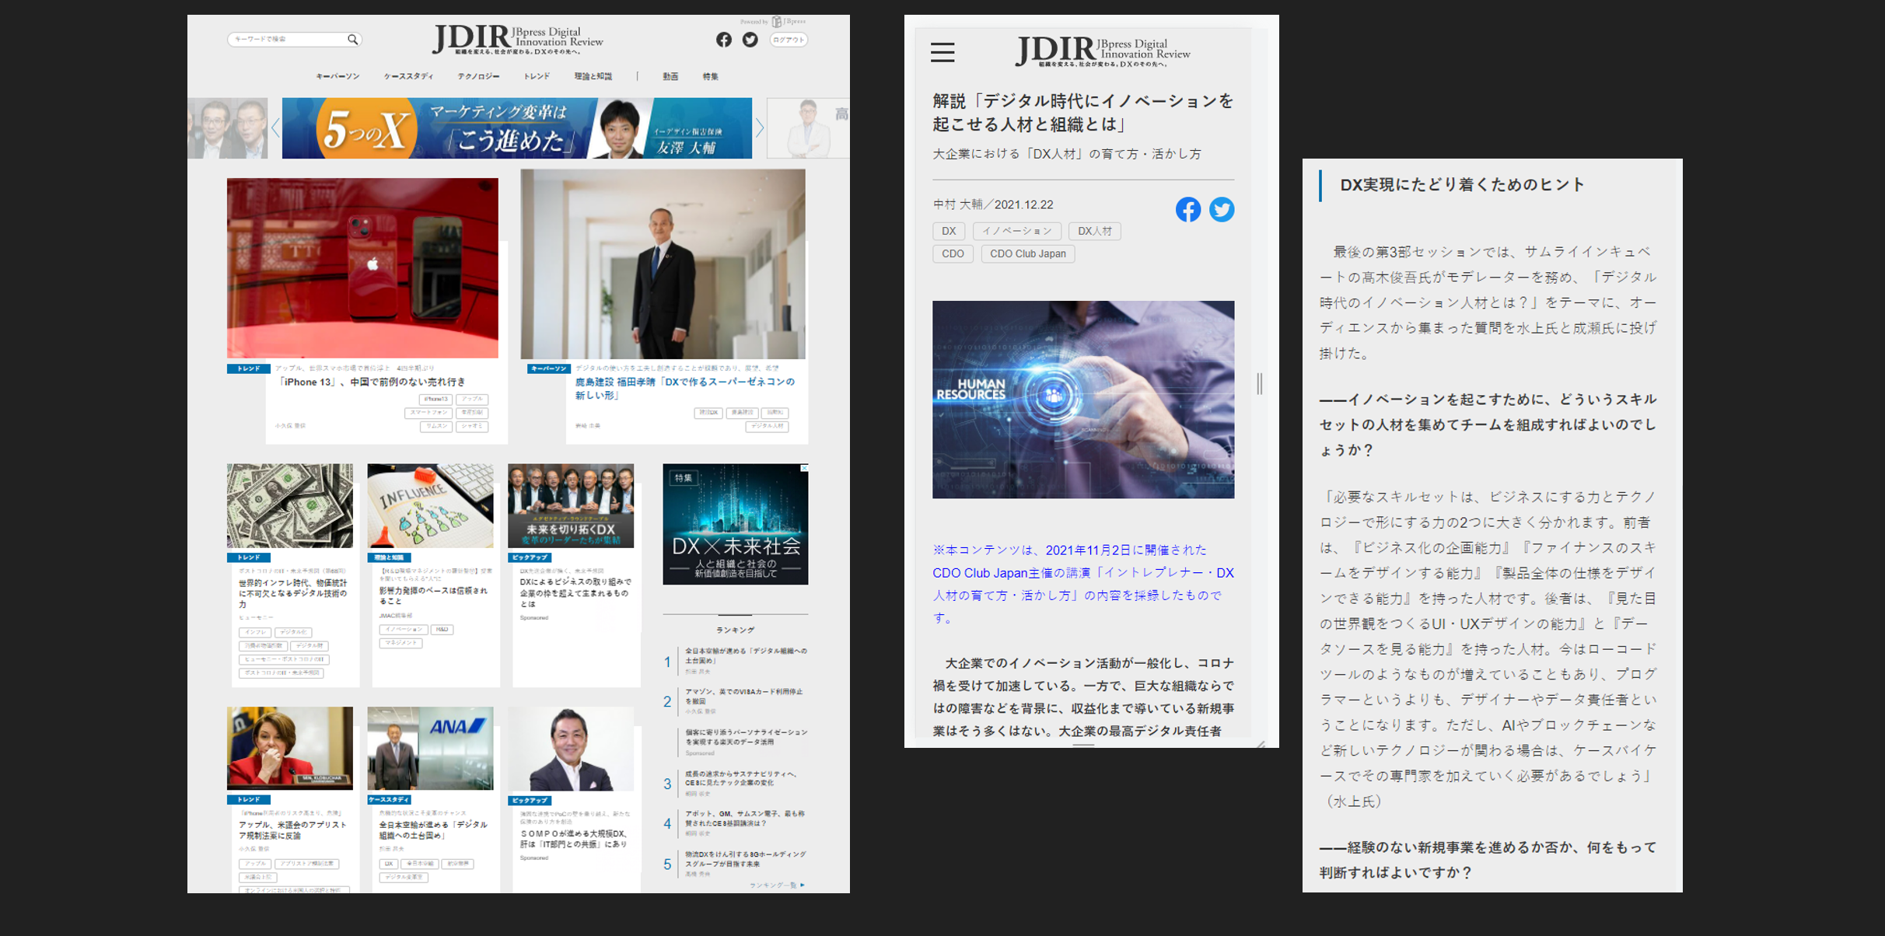
Task: Click the ログアウト button
Action: (x=789, y=40)
